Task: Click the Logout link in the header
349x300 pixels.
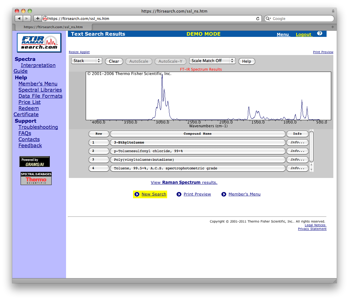Action: click(304, 34)
